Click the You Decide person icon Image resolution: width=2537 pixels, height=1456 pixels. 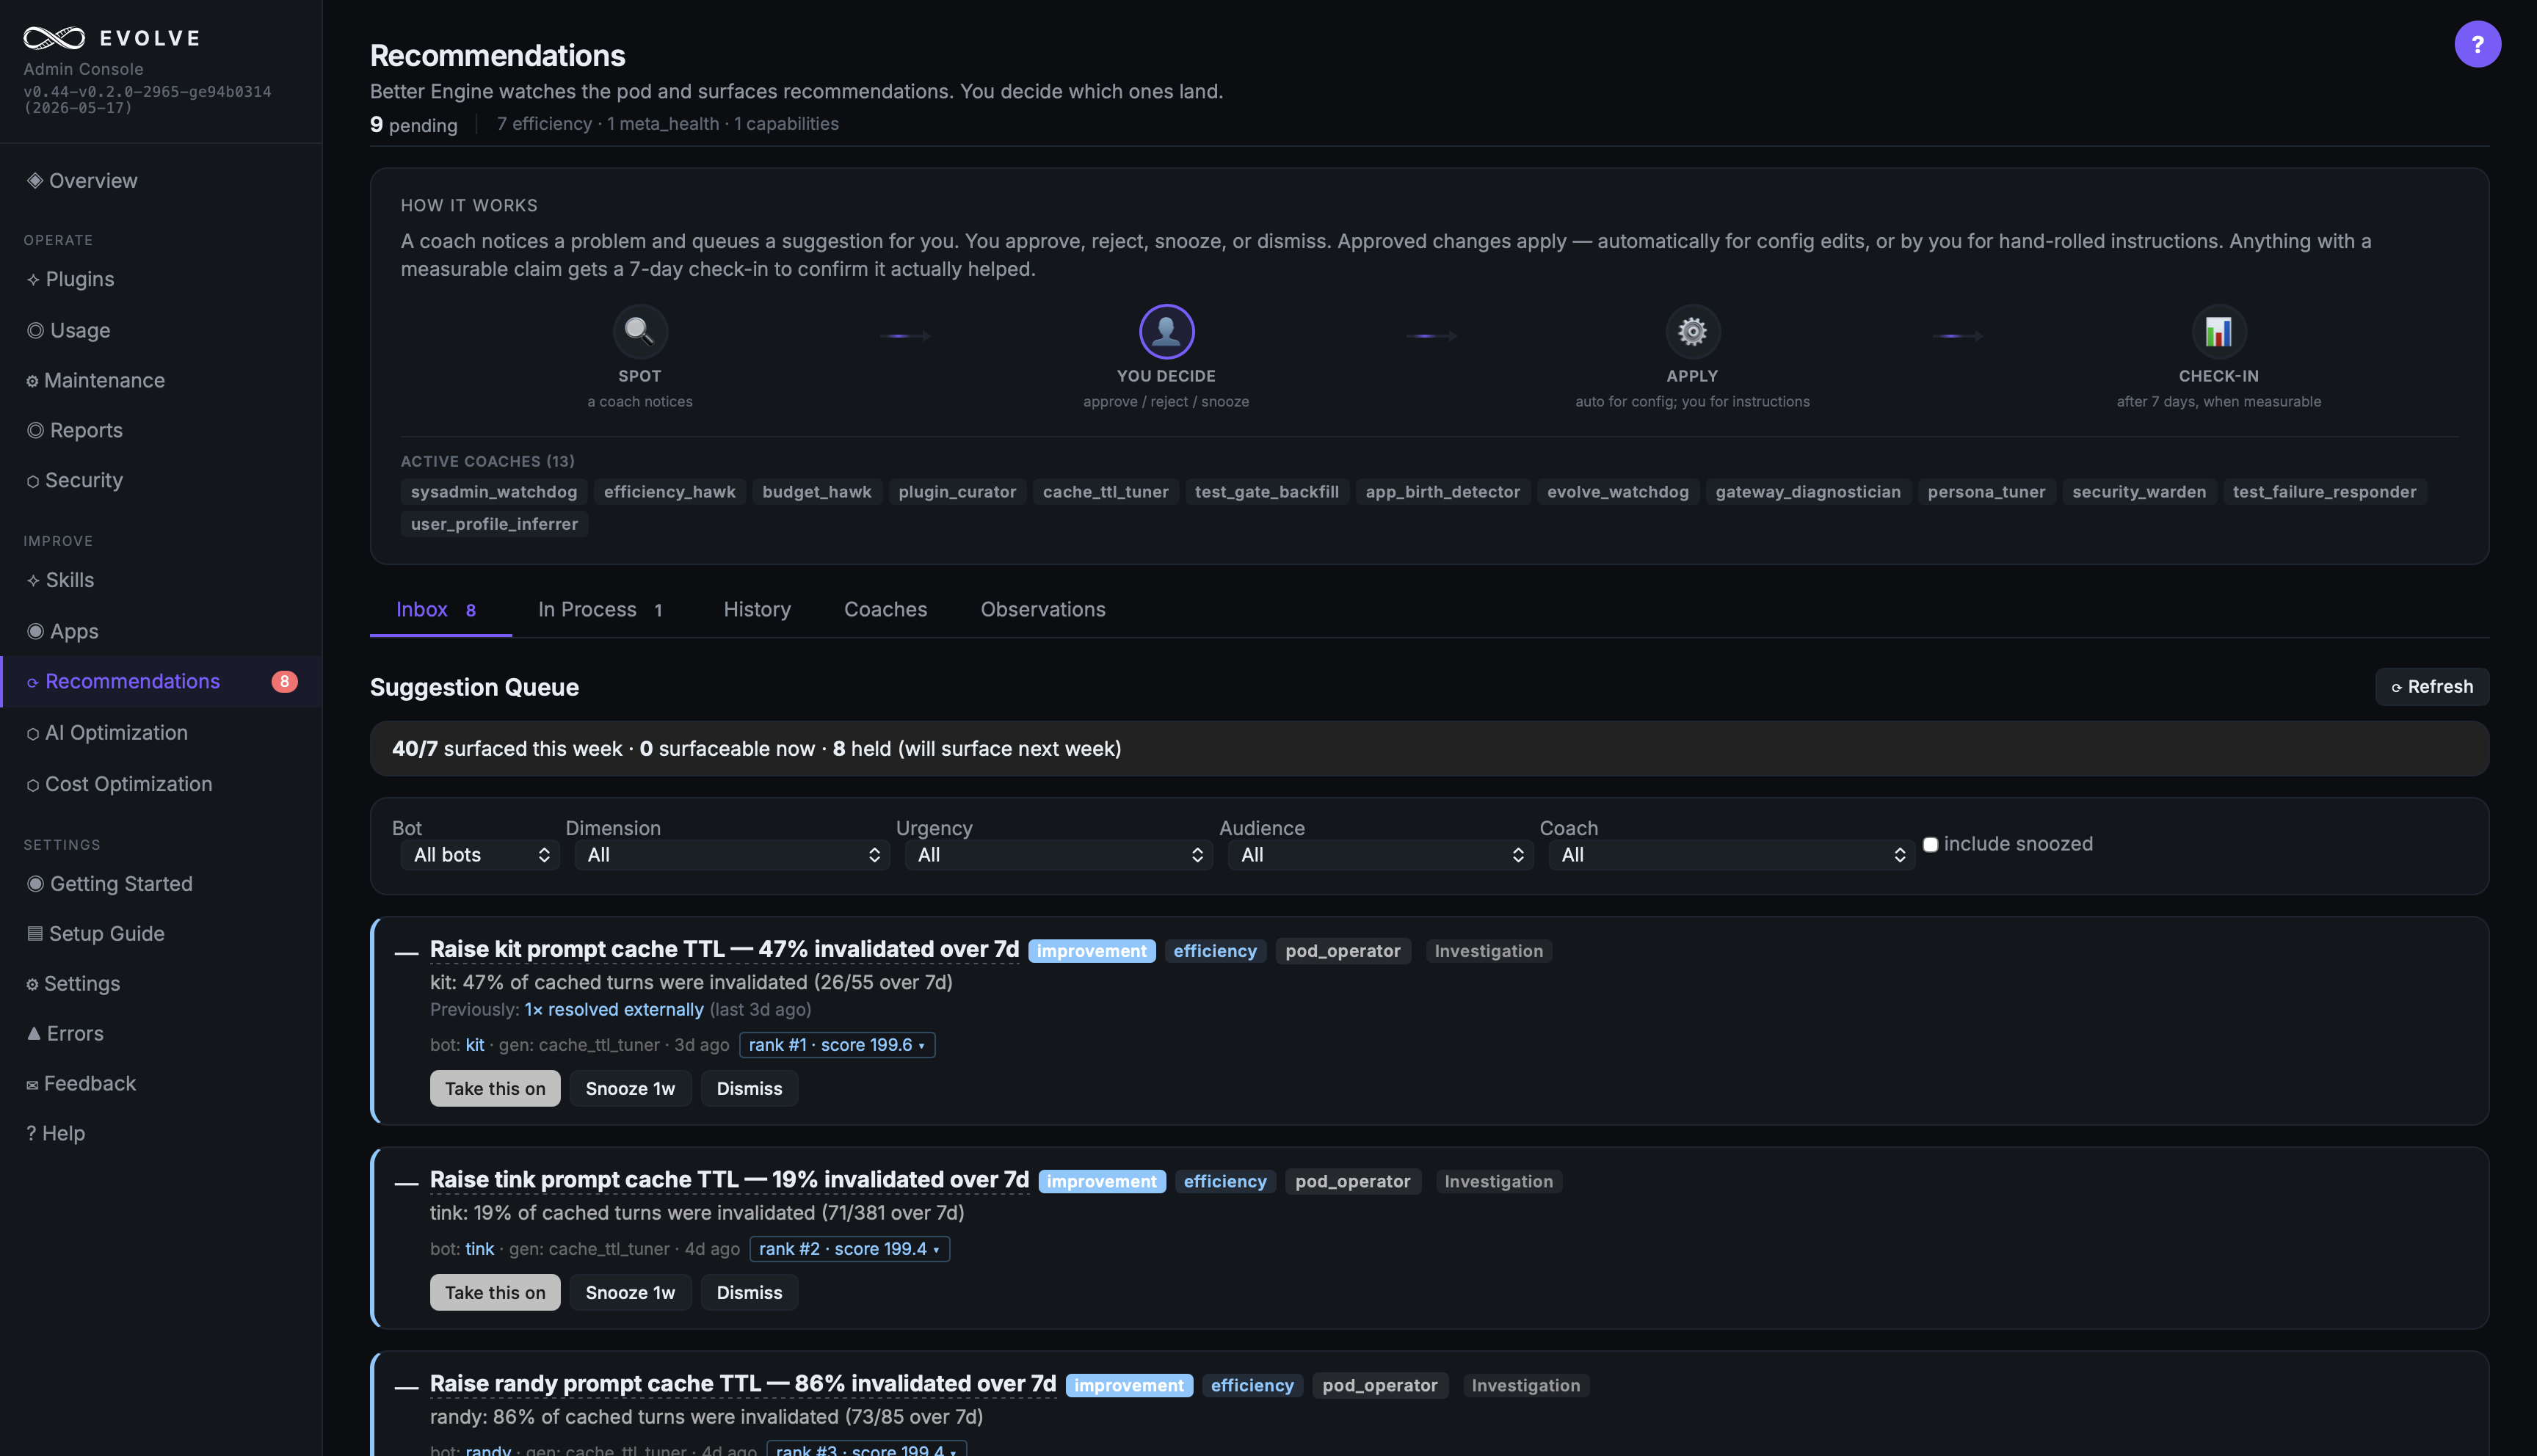1166,331
